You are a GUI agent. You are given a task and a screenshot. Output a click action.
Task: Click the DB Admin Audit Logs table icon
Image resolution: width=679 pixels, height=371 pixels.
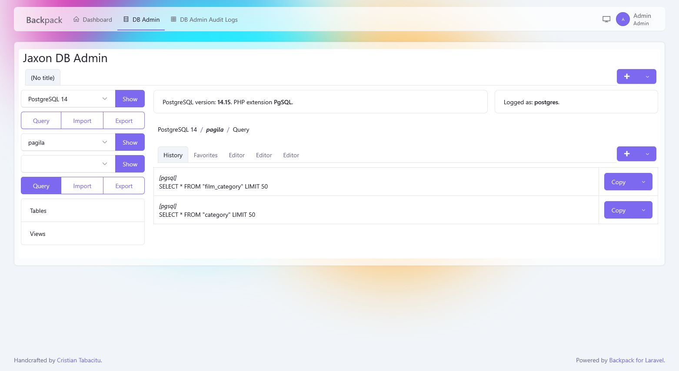point(173,20)
